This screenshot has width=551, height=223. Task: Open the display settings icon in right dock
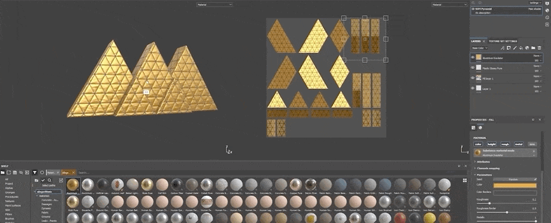[x=547, y=3]
